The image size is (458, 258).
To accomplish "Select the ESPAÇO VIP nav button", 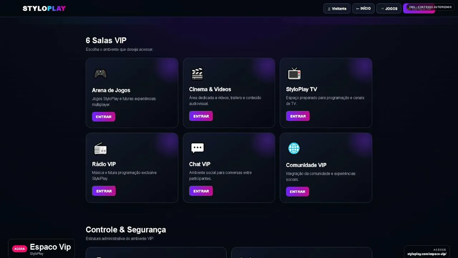I will click(x=419, y=9).
